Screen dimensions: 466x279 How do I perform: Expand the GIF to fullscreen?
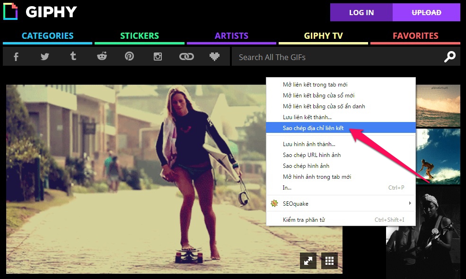308,260
